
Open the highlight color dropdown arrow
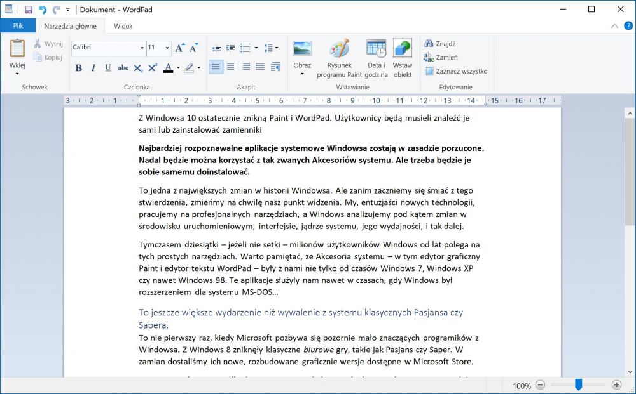pos(198,67)
